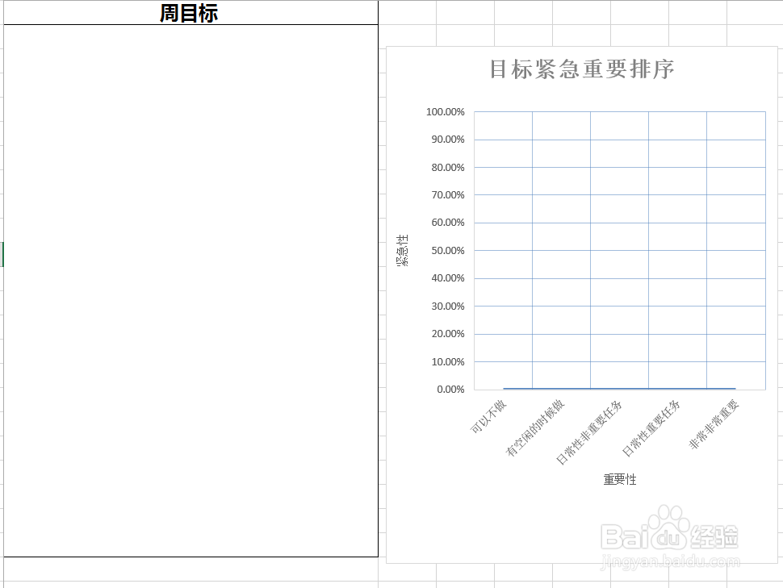This screenshot has height=588, width=783.
Task: Click the 30.00% axis label
Action: 448,306
